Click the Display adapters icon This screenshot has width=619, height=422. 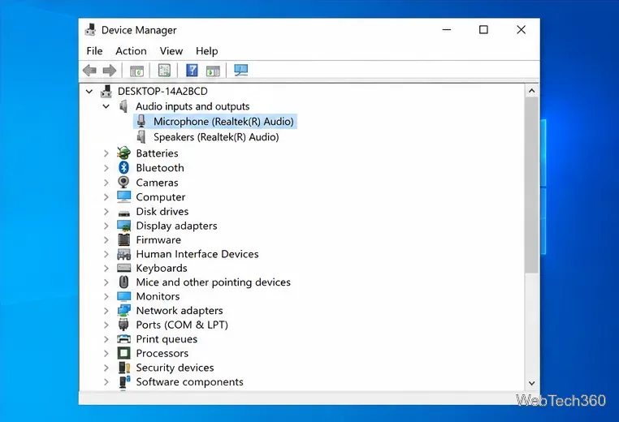tap(124, 226)
